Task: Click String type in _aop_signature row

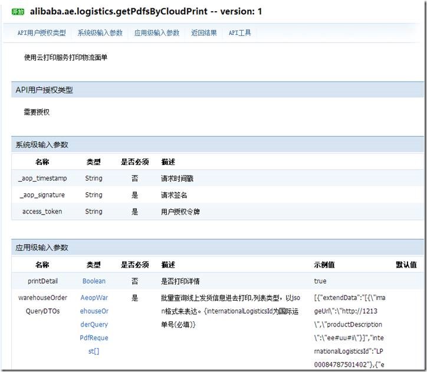Action: 94,195
